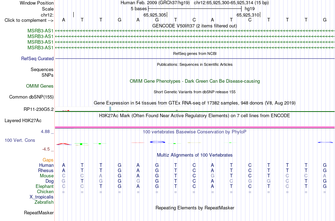335x221 pixels.
Task: Click the GENCODE V50lift37 track title
Action: click(x=194, y=26)
